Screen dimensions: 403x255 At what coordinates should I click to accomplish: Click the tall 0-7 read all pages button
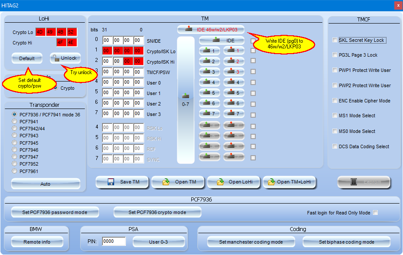[x=186, y=100]
